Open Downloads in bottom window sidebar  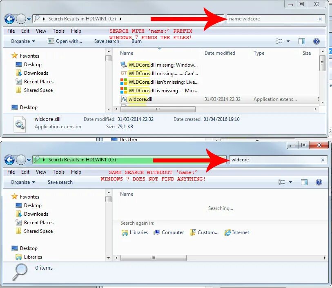tap(32, 214)
